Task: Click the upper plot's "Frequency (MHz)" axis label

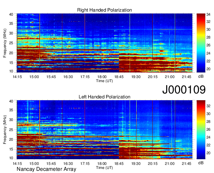Action: 5,43
